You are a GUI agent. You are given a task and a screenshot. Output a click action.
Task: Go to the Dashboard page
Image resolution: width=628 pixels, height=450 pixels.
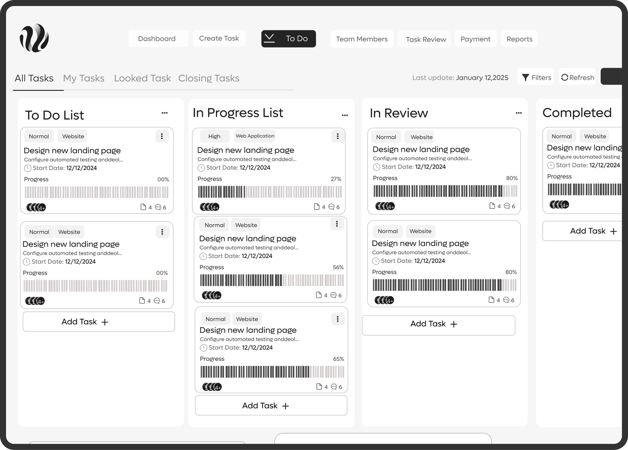coord(157,38)
